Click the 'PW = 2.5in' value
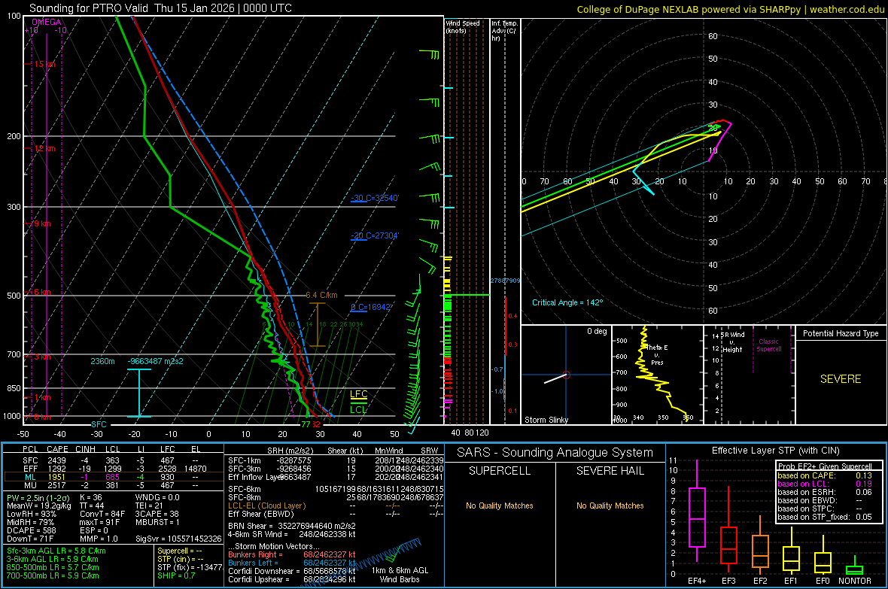 click(x=38, y=498)
